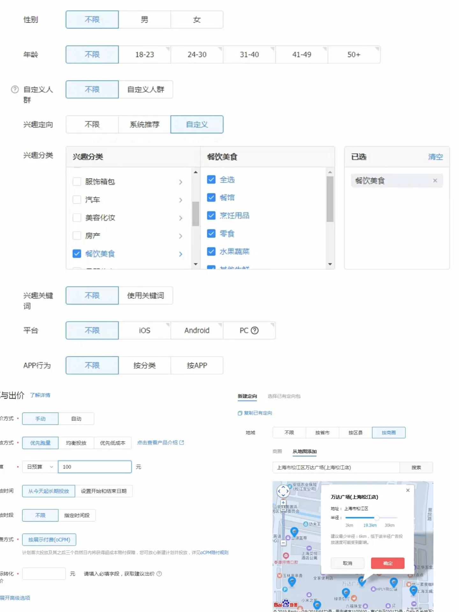Click the help icon beside 自定义人群

click(x=15, y=90)
